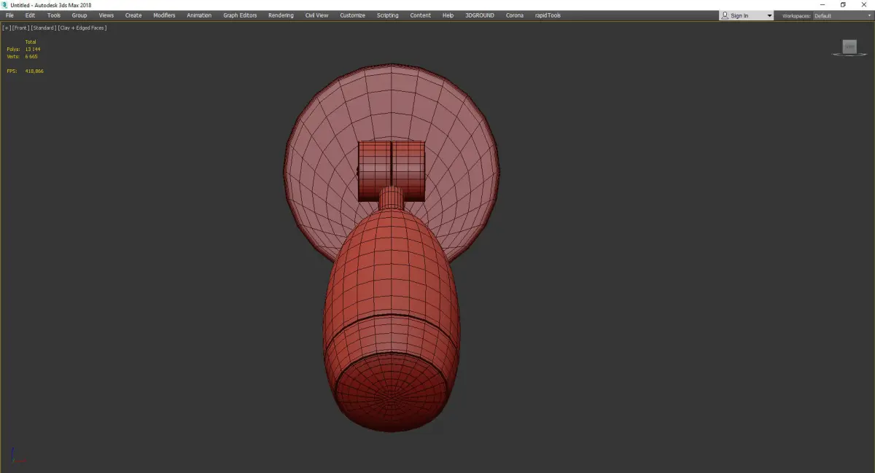Viewport: 875px width, 473px height.
Task: Click the [Standard] viewport shading label
Action: 44,28
